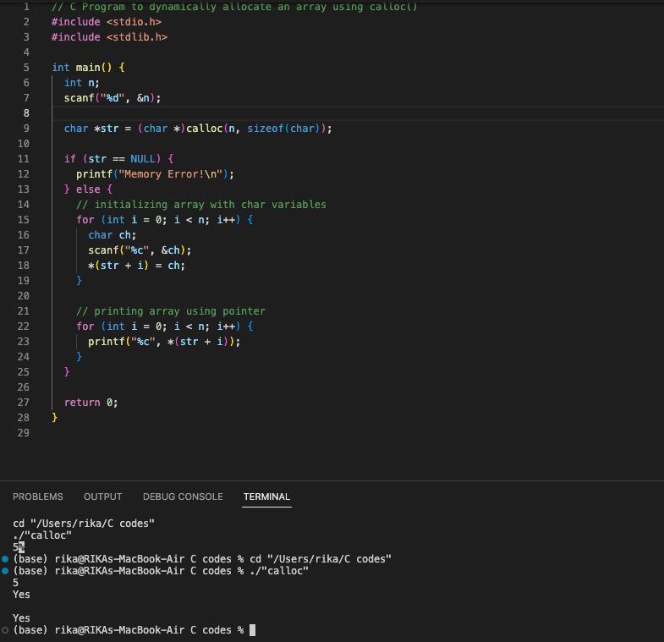
Task: Click line number 15 in gutter
Action: [24, 220]
